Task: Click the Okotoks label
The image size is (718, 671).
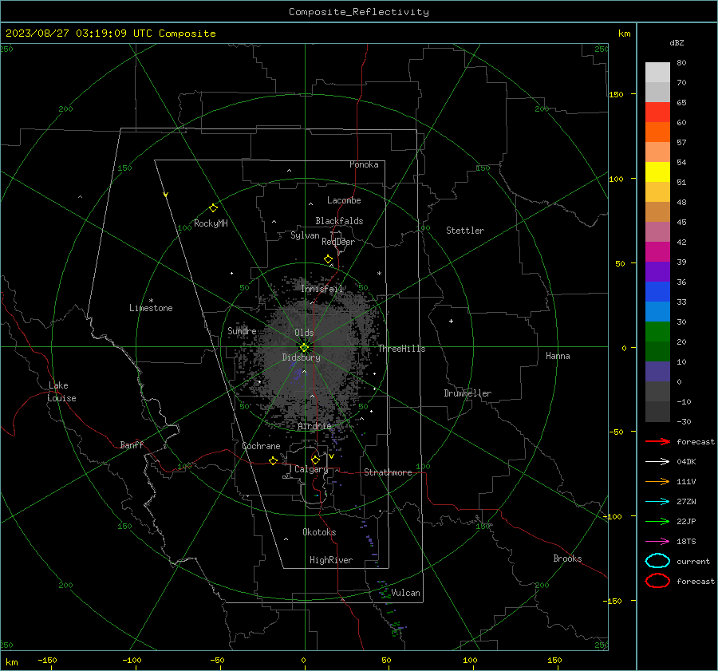Action: pos(319,531)
